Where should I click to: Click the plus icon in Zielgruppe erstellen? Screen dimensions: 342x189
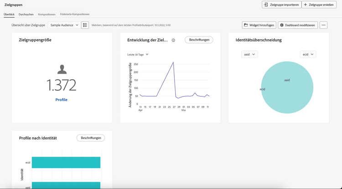coord(306,5)
